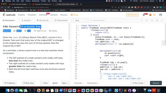This screenshot has height=93, width=166.
Task: Open Chrome three-dot menu
Action: click(x=164, y=7)
